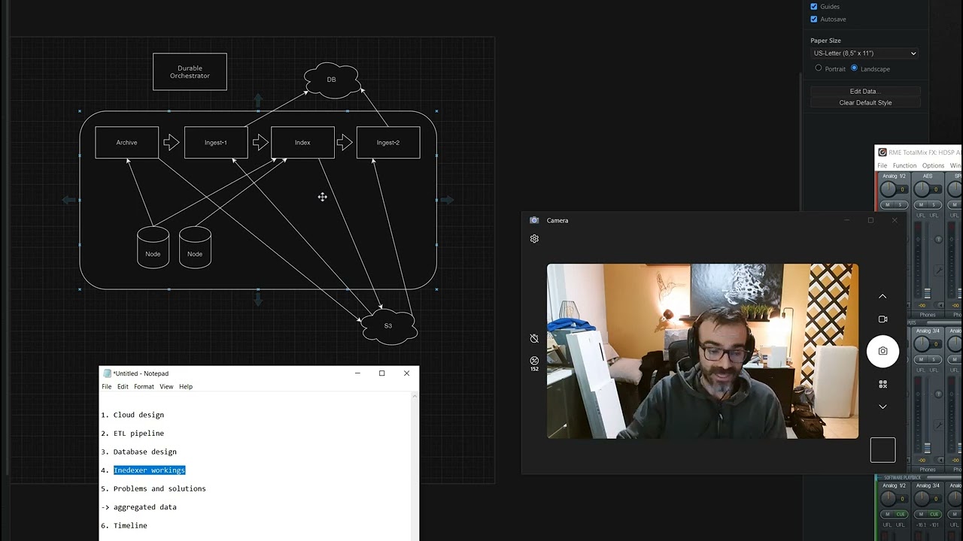The height and width of the screenshot is (541, 963).
Task: Click the Camera mode down chevron
Action: [882, 407]
